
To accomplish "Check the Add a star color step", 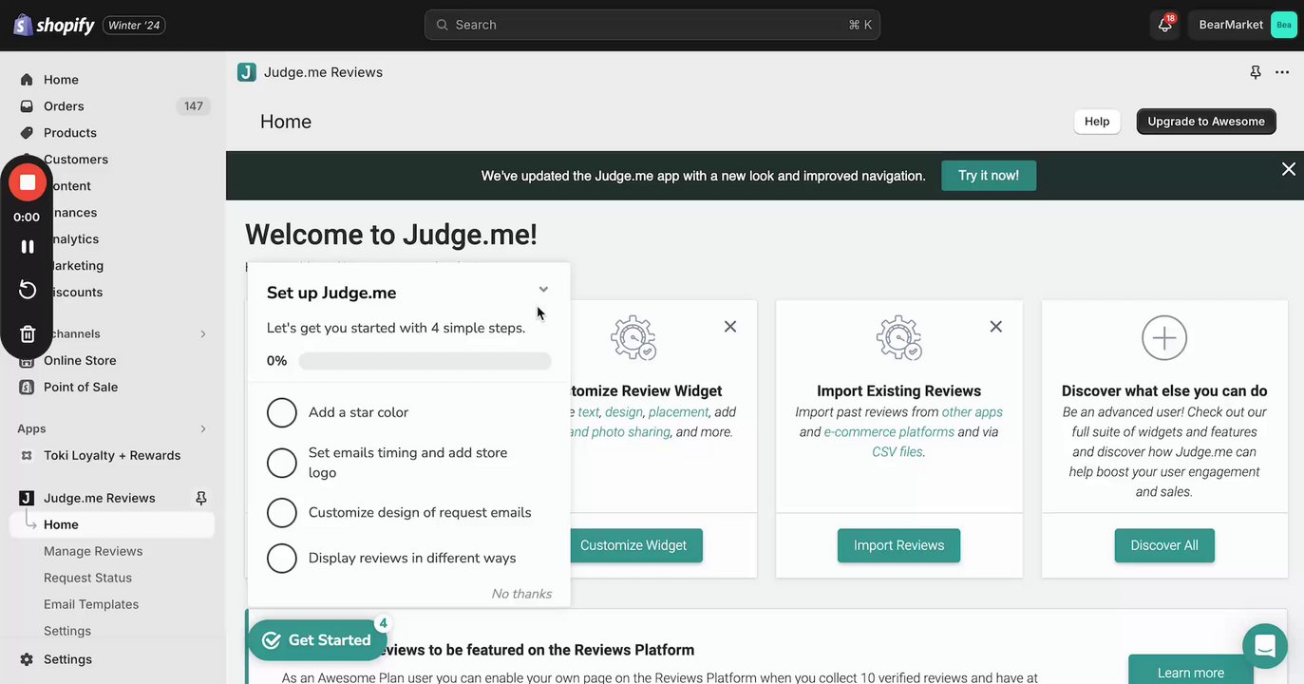I will (282, 412).
